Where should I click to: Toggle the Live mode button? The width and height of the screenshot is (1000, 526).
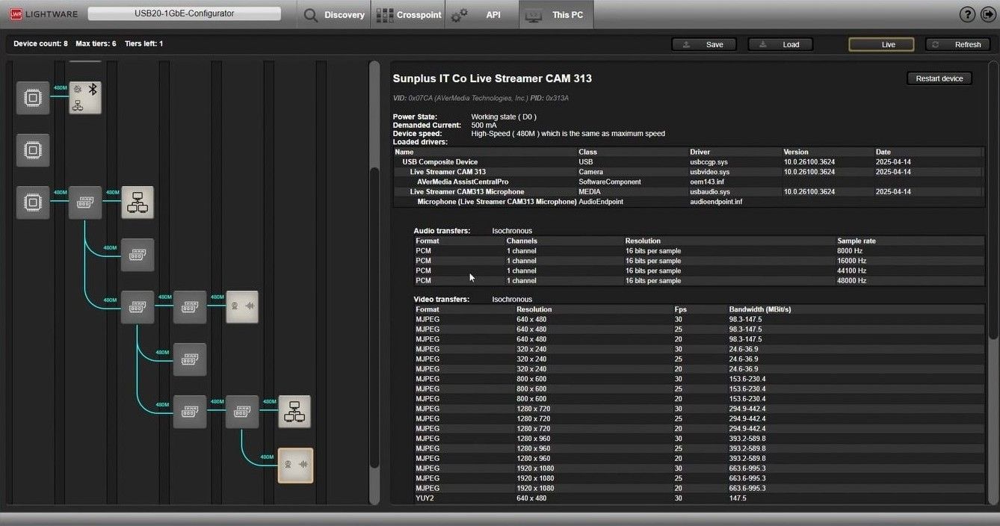[x=881, y=44]
